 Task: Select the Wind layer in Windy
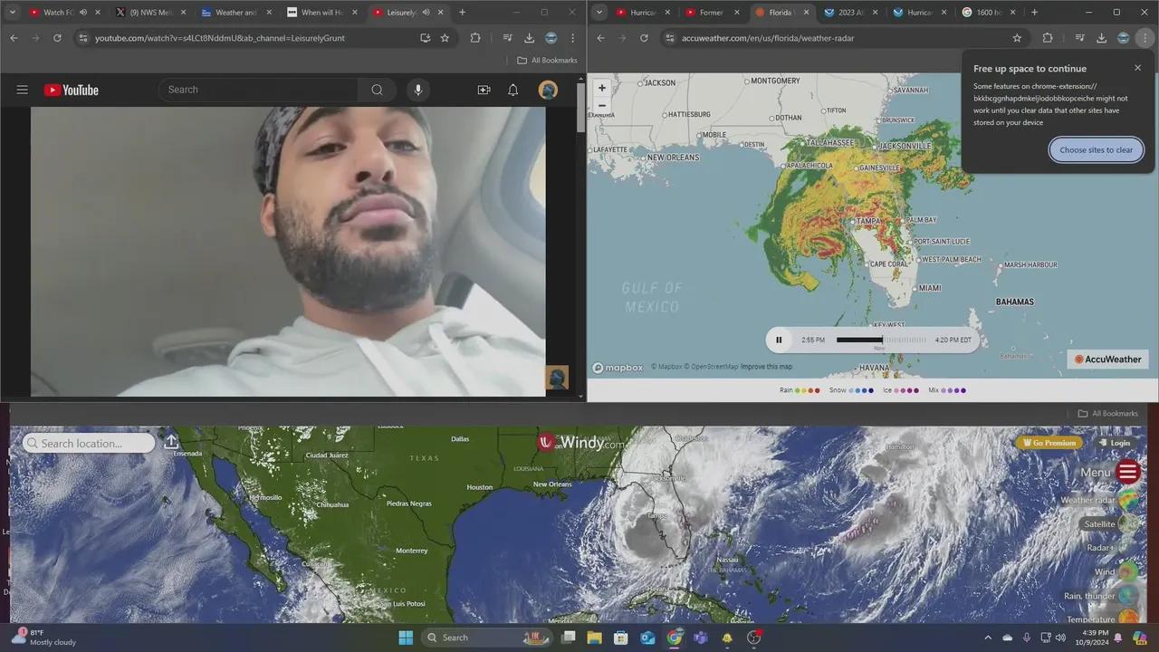coord(1116,572)
